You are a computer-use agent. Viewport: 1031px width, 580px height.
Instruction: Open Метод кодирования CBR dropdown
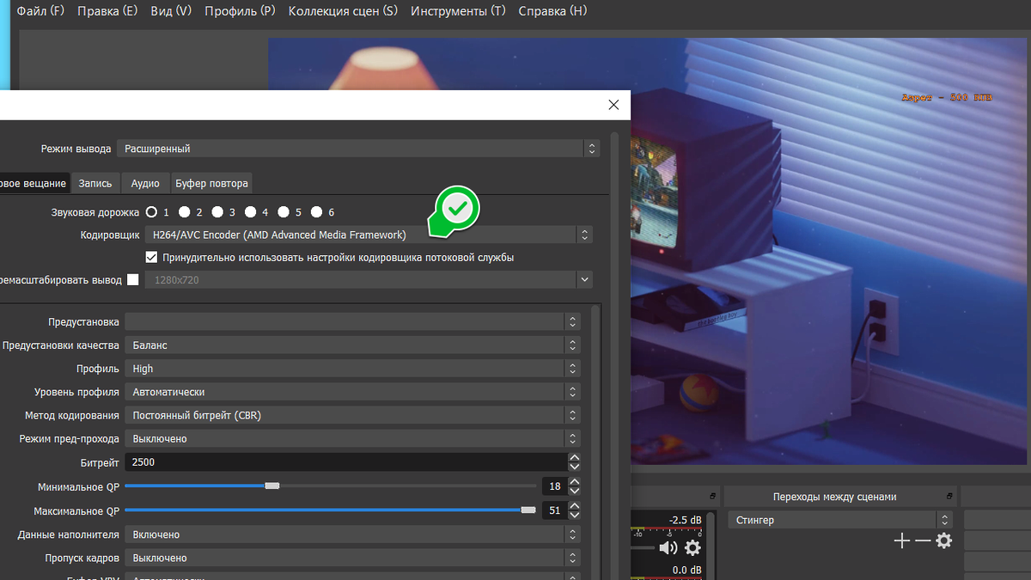[352, 415]
